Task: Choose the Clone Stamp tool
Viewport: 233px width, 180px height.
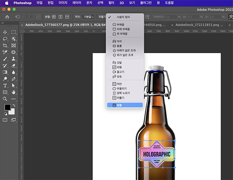Action: coord(14,59)
